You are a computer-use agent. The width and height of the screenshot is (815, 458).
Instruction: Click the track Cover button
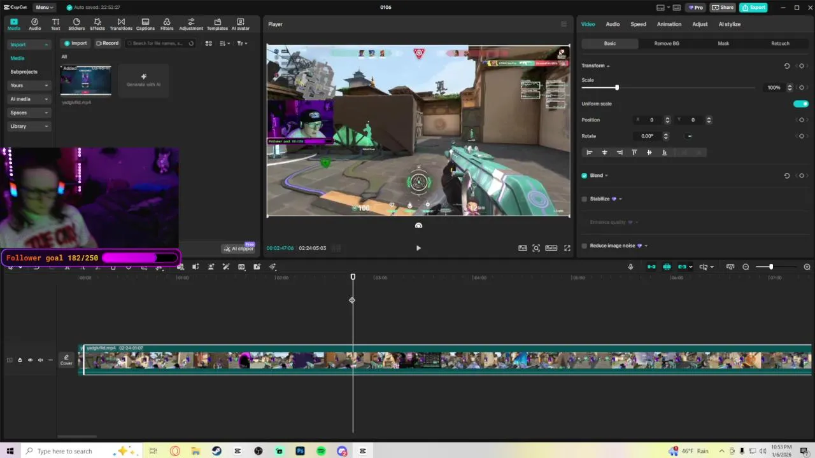click(x=66, y=360)
